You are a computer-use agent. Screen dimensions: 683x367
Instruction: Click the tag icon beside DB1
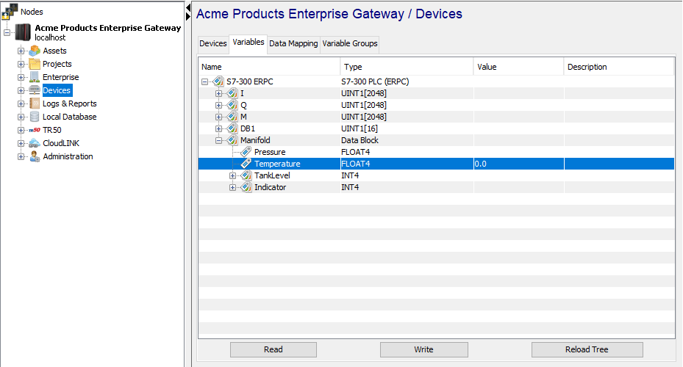click(232, 128)
